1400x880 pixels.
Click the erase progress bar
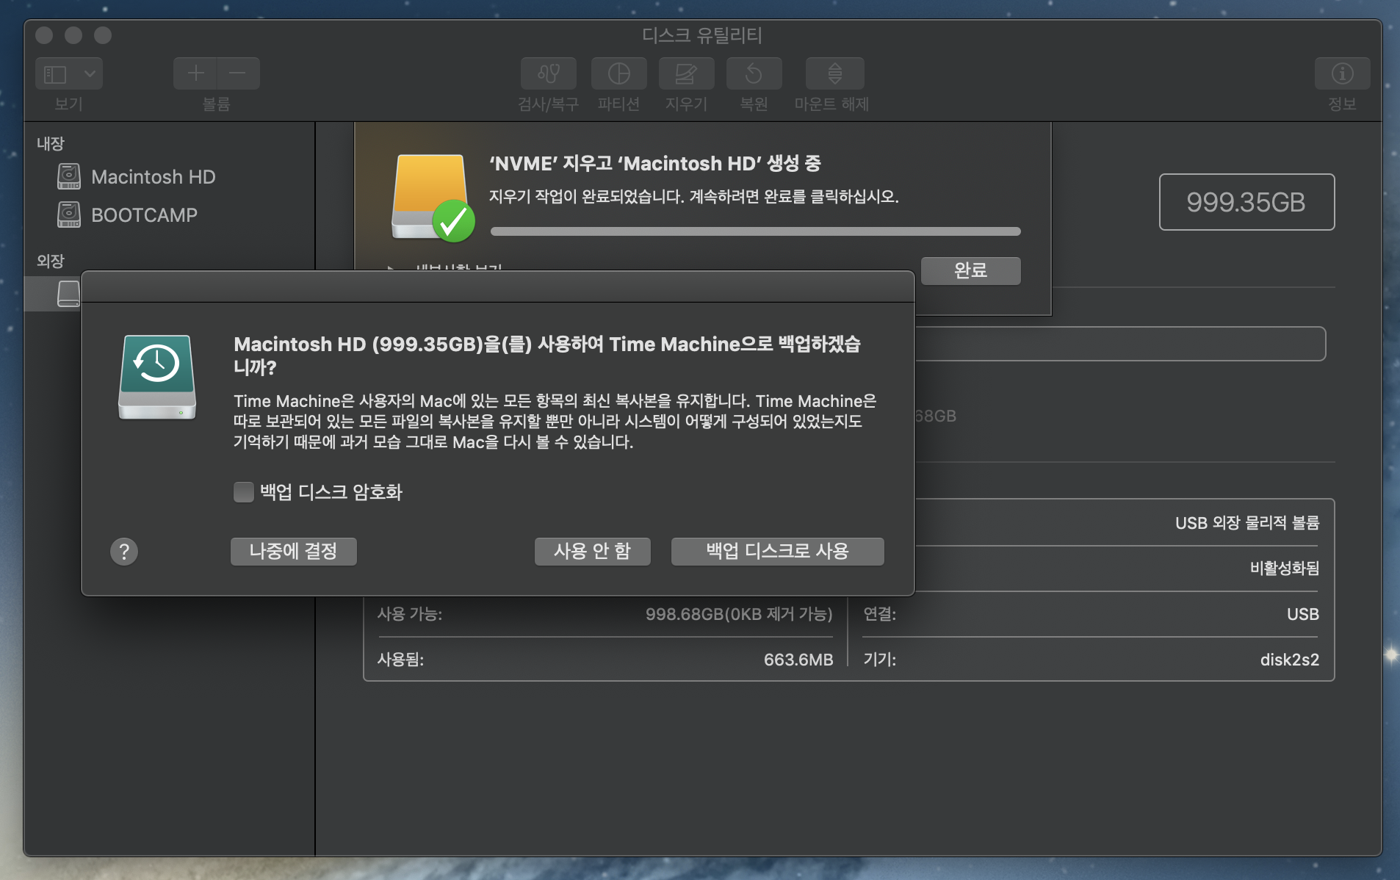click(x=755, y=231)
